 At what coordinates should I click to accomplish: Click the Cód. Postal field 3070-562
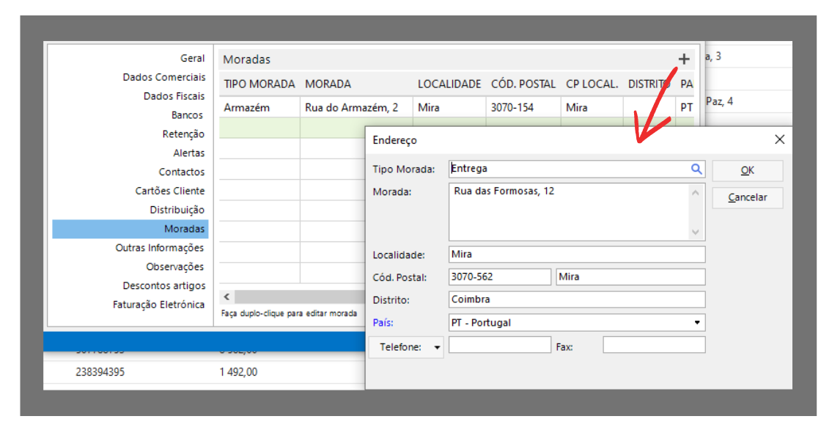(499, 277)
